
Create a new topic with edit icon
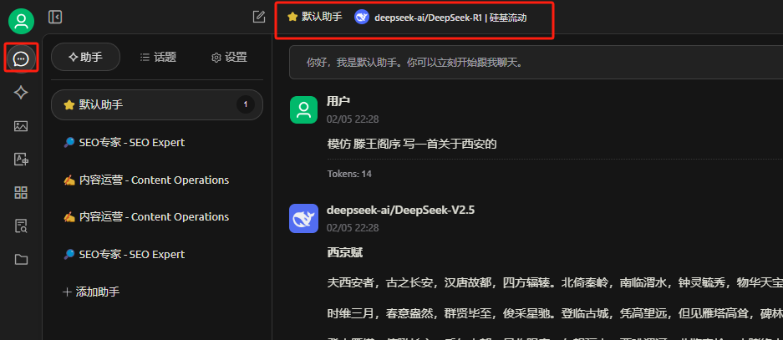pos(259,17)
